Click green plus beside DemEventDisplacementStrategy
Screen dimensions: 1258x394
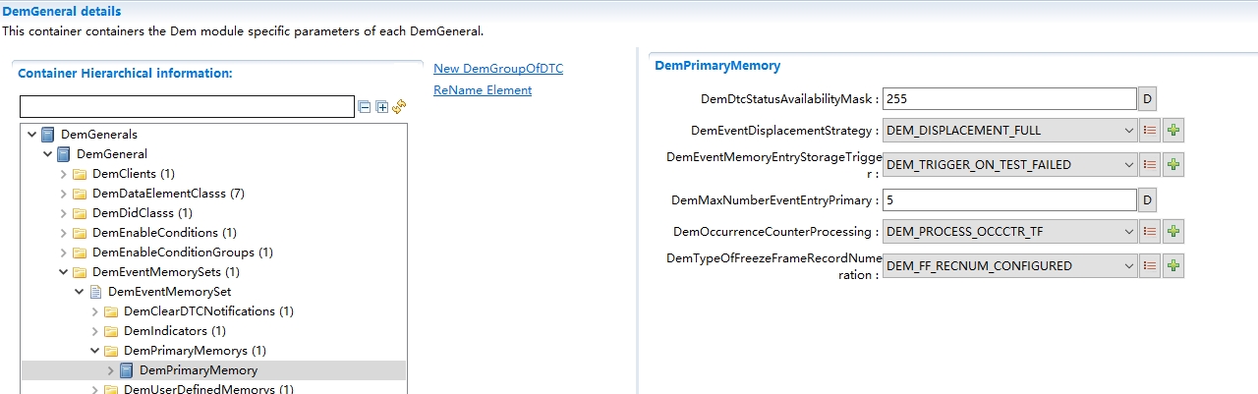(1173, 131)
